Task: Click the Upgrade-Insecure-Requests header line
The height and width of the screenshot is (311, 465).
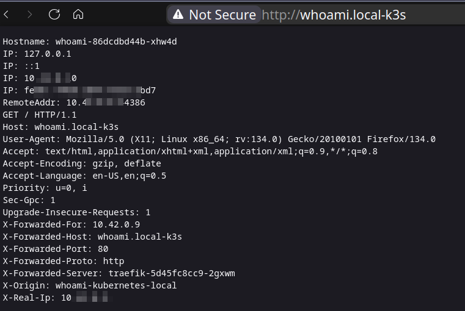Action: click(x=76, y=212)
